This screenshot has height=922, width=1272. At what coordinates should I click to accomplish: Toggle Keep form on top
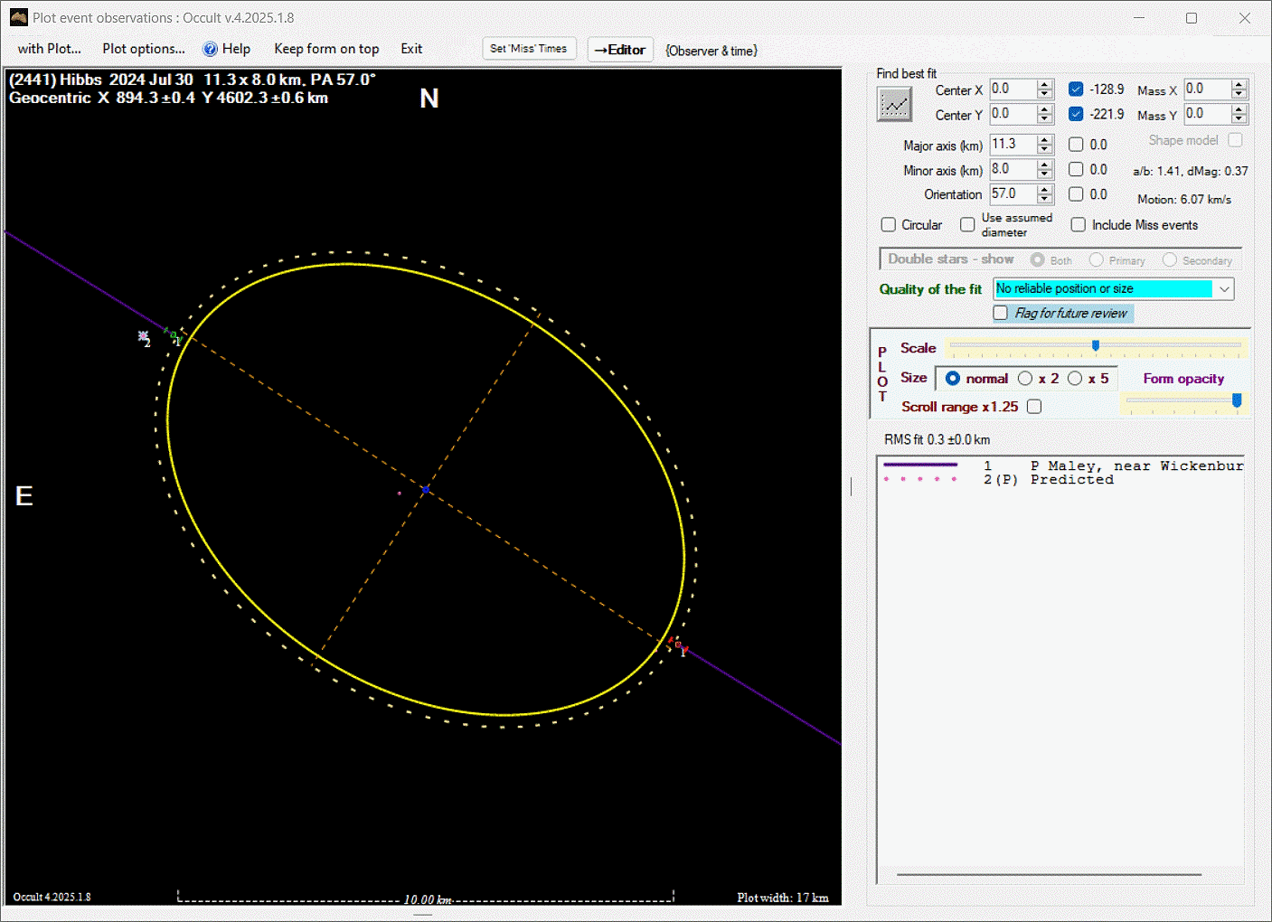[326, 50]
